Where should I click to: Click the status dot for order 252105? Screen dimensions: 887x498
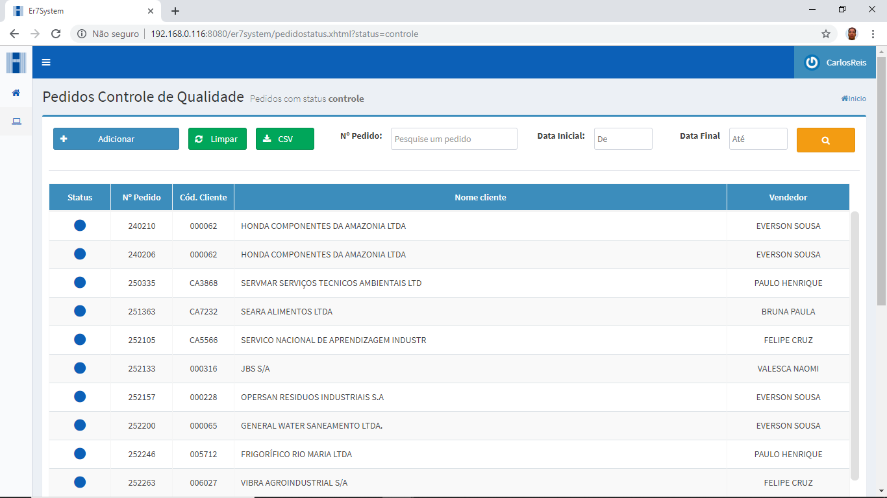(80, 340)
